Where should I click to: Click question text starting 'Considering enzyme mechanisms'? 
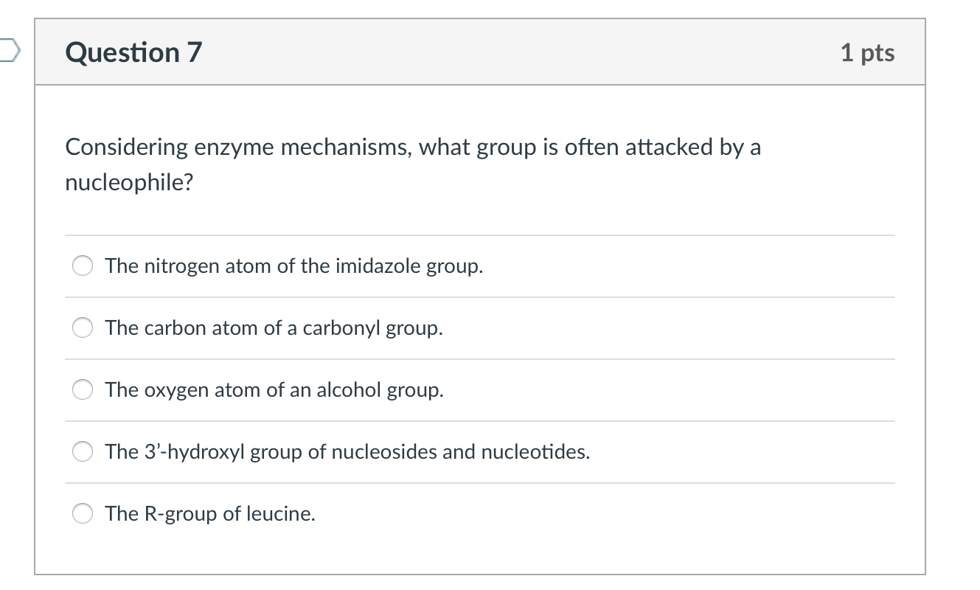tap(413, 147)
